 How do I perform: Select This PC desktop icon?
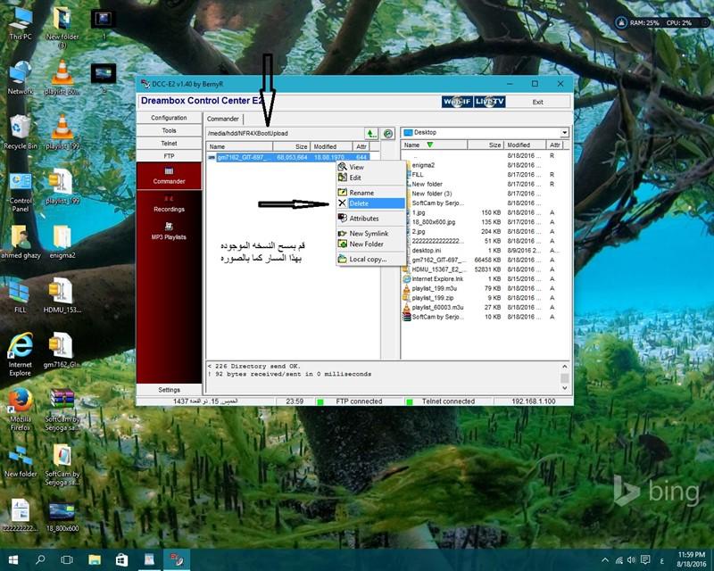coord(21,24)
